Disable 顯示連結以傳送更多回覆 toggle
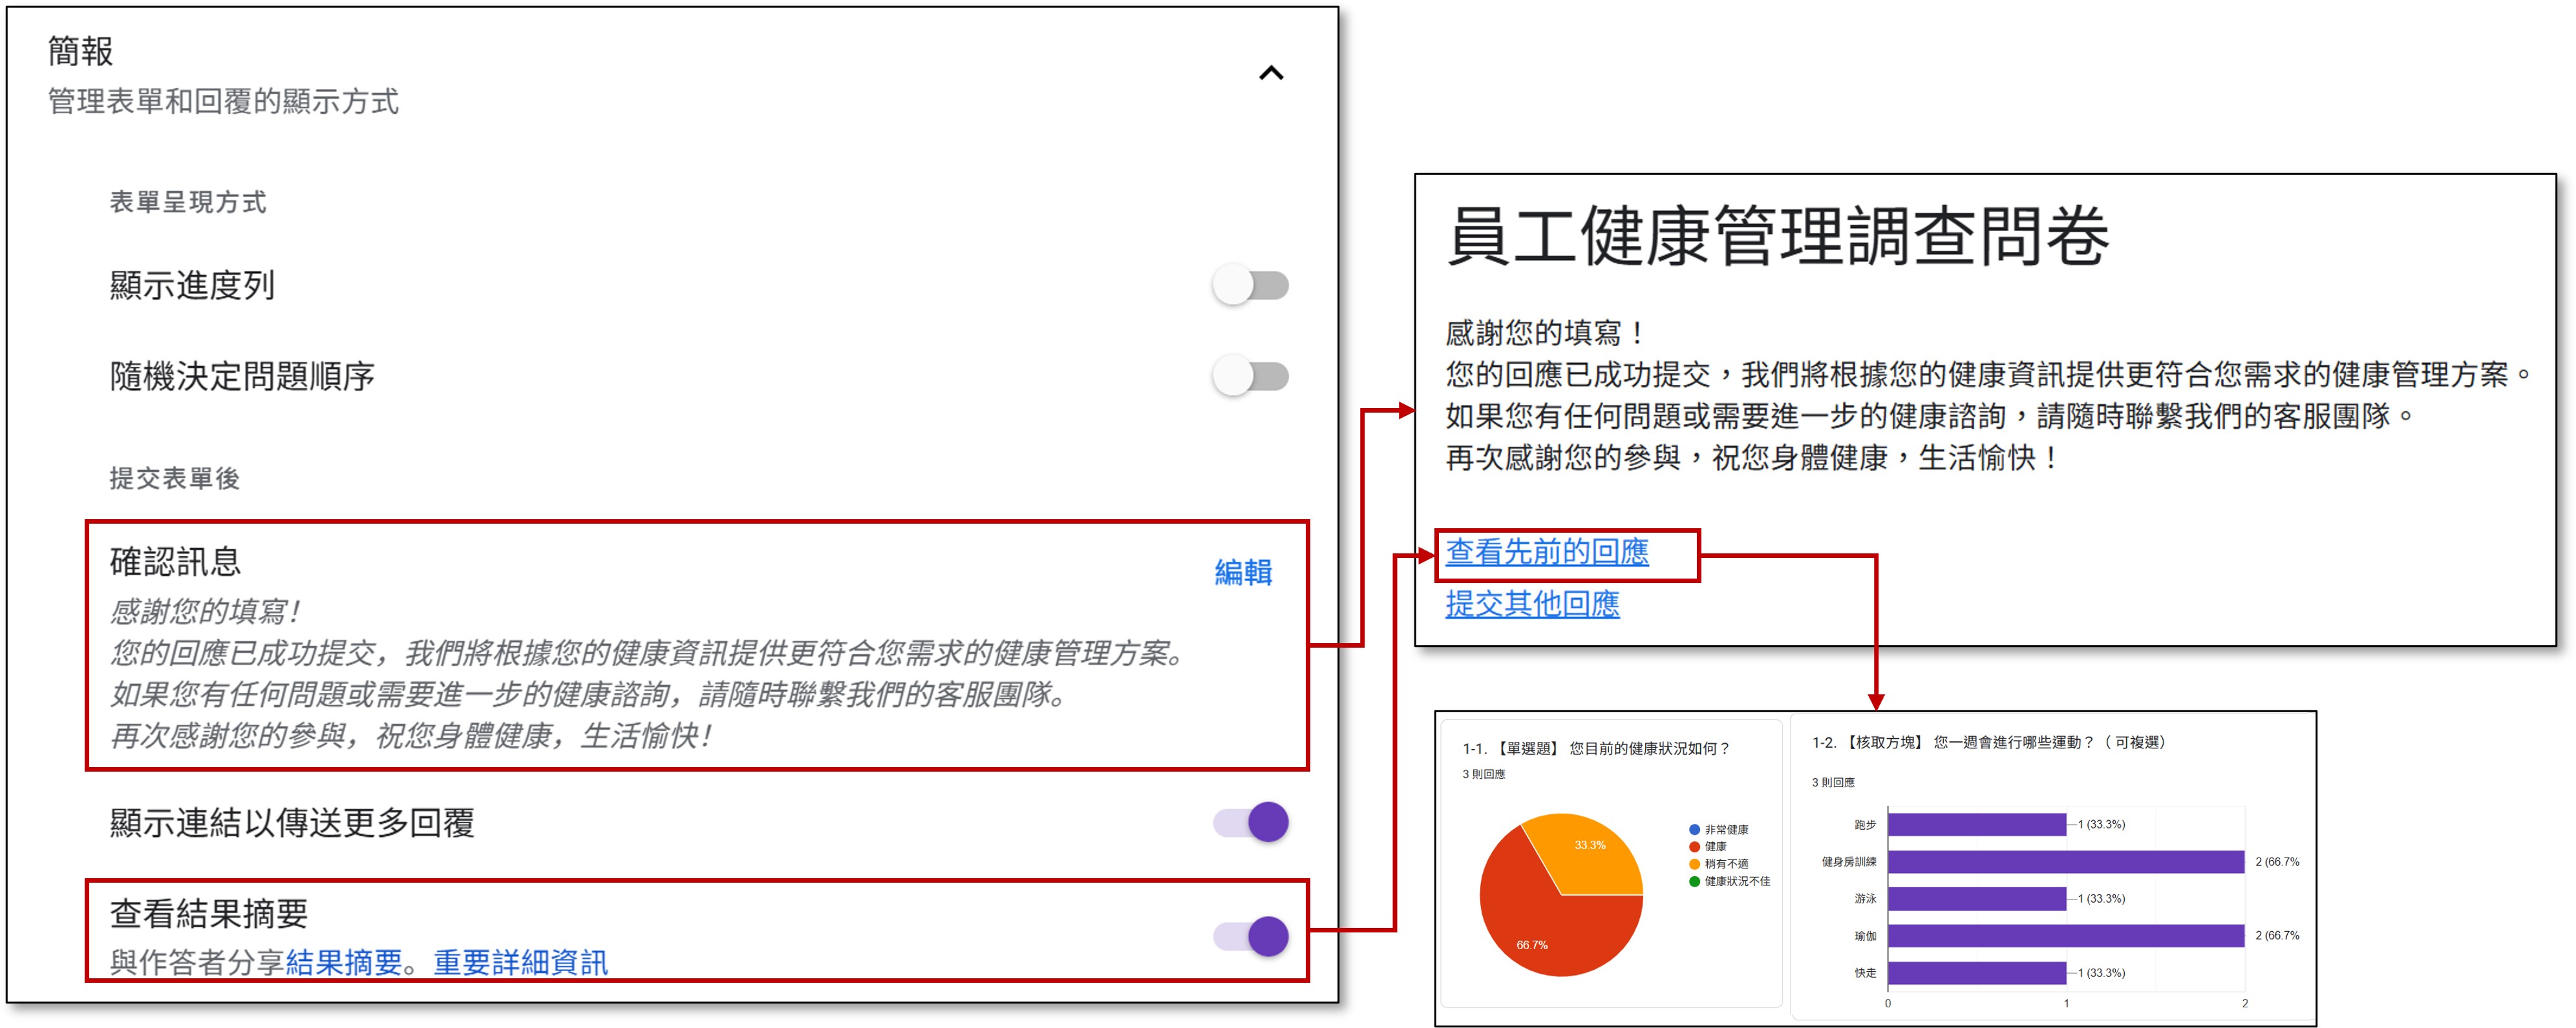Viewport: 2576px width, 1028px height. [x=1251, y=822]
